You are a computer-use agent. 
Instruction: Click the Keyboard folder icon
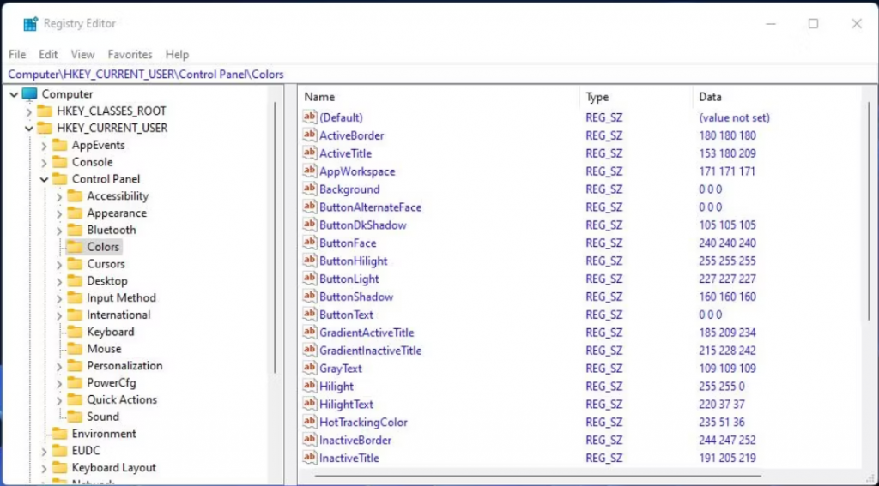(75, 332)
